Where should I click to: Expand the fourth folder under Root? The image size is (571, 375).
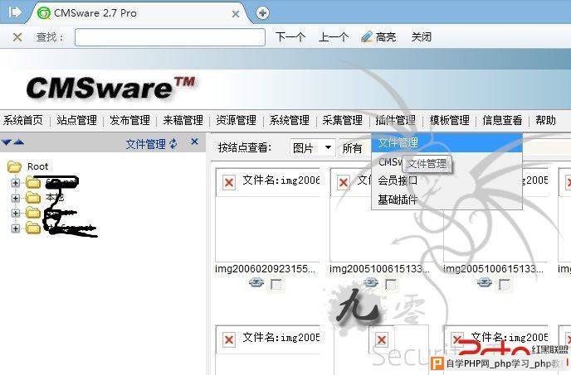point(15,228)
